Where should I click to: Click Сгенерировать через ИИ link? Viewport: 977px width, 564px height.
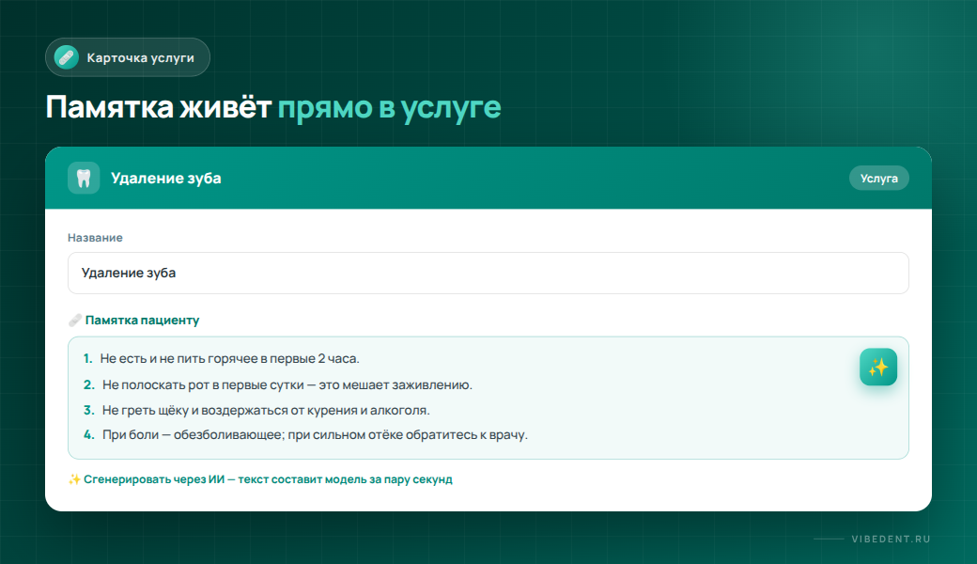click(x=260, y=479)
